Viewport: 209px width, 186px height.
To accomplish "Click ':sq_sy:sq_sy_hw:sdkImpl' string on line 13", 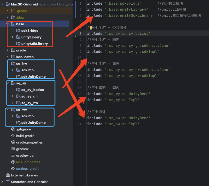I will point(132,76).
